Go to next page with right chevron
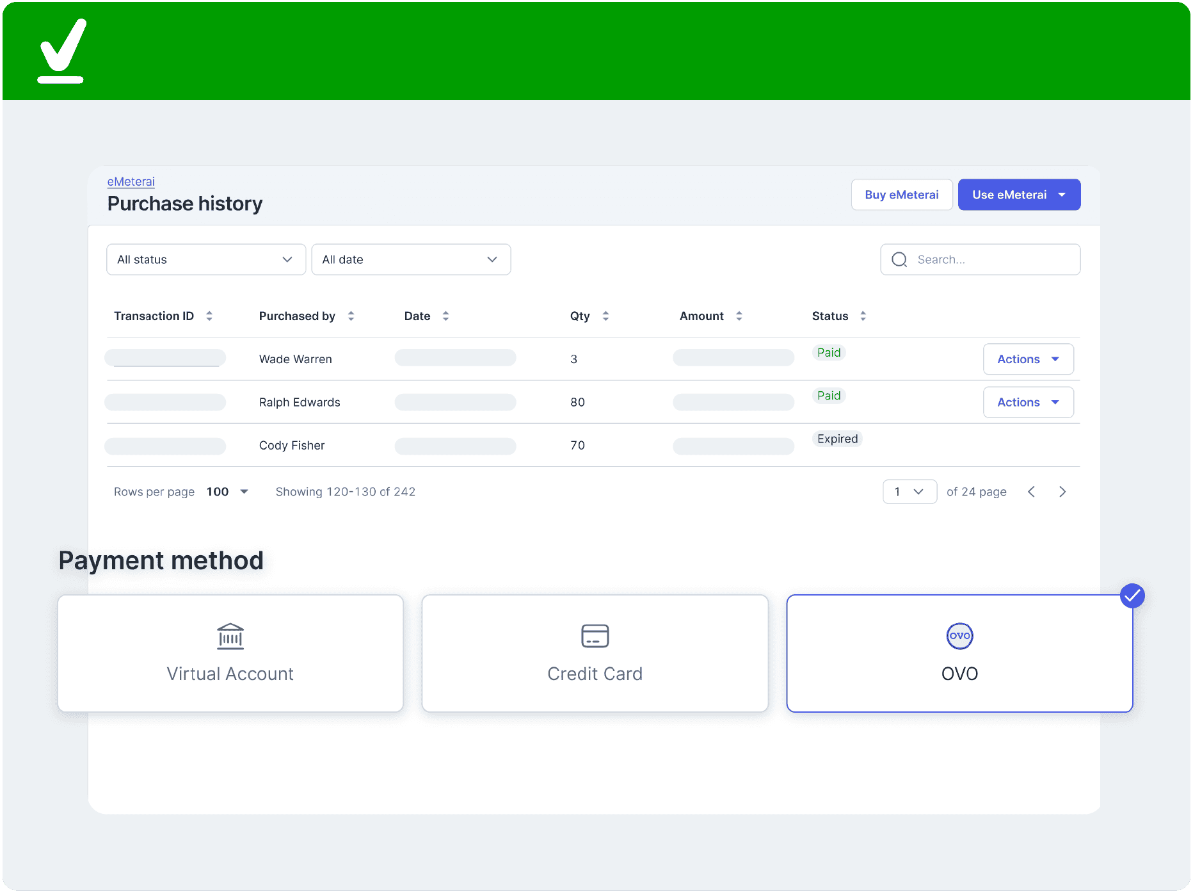 [x=1062, y=492]
